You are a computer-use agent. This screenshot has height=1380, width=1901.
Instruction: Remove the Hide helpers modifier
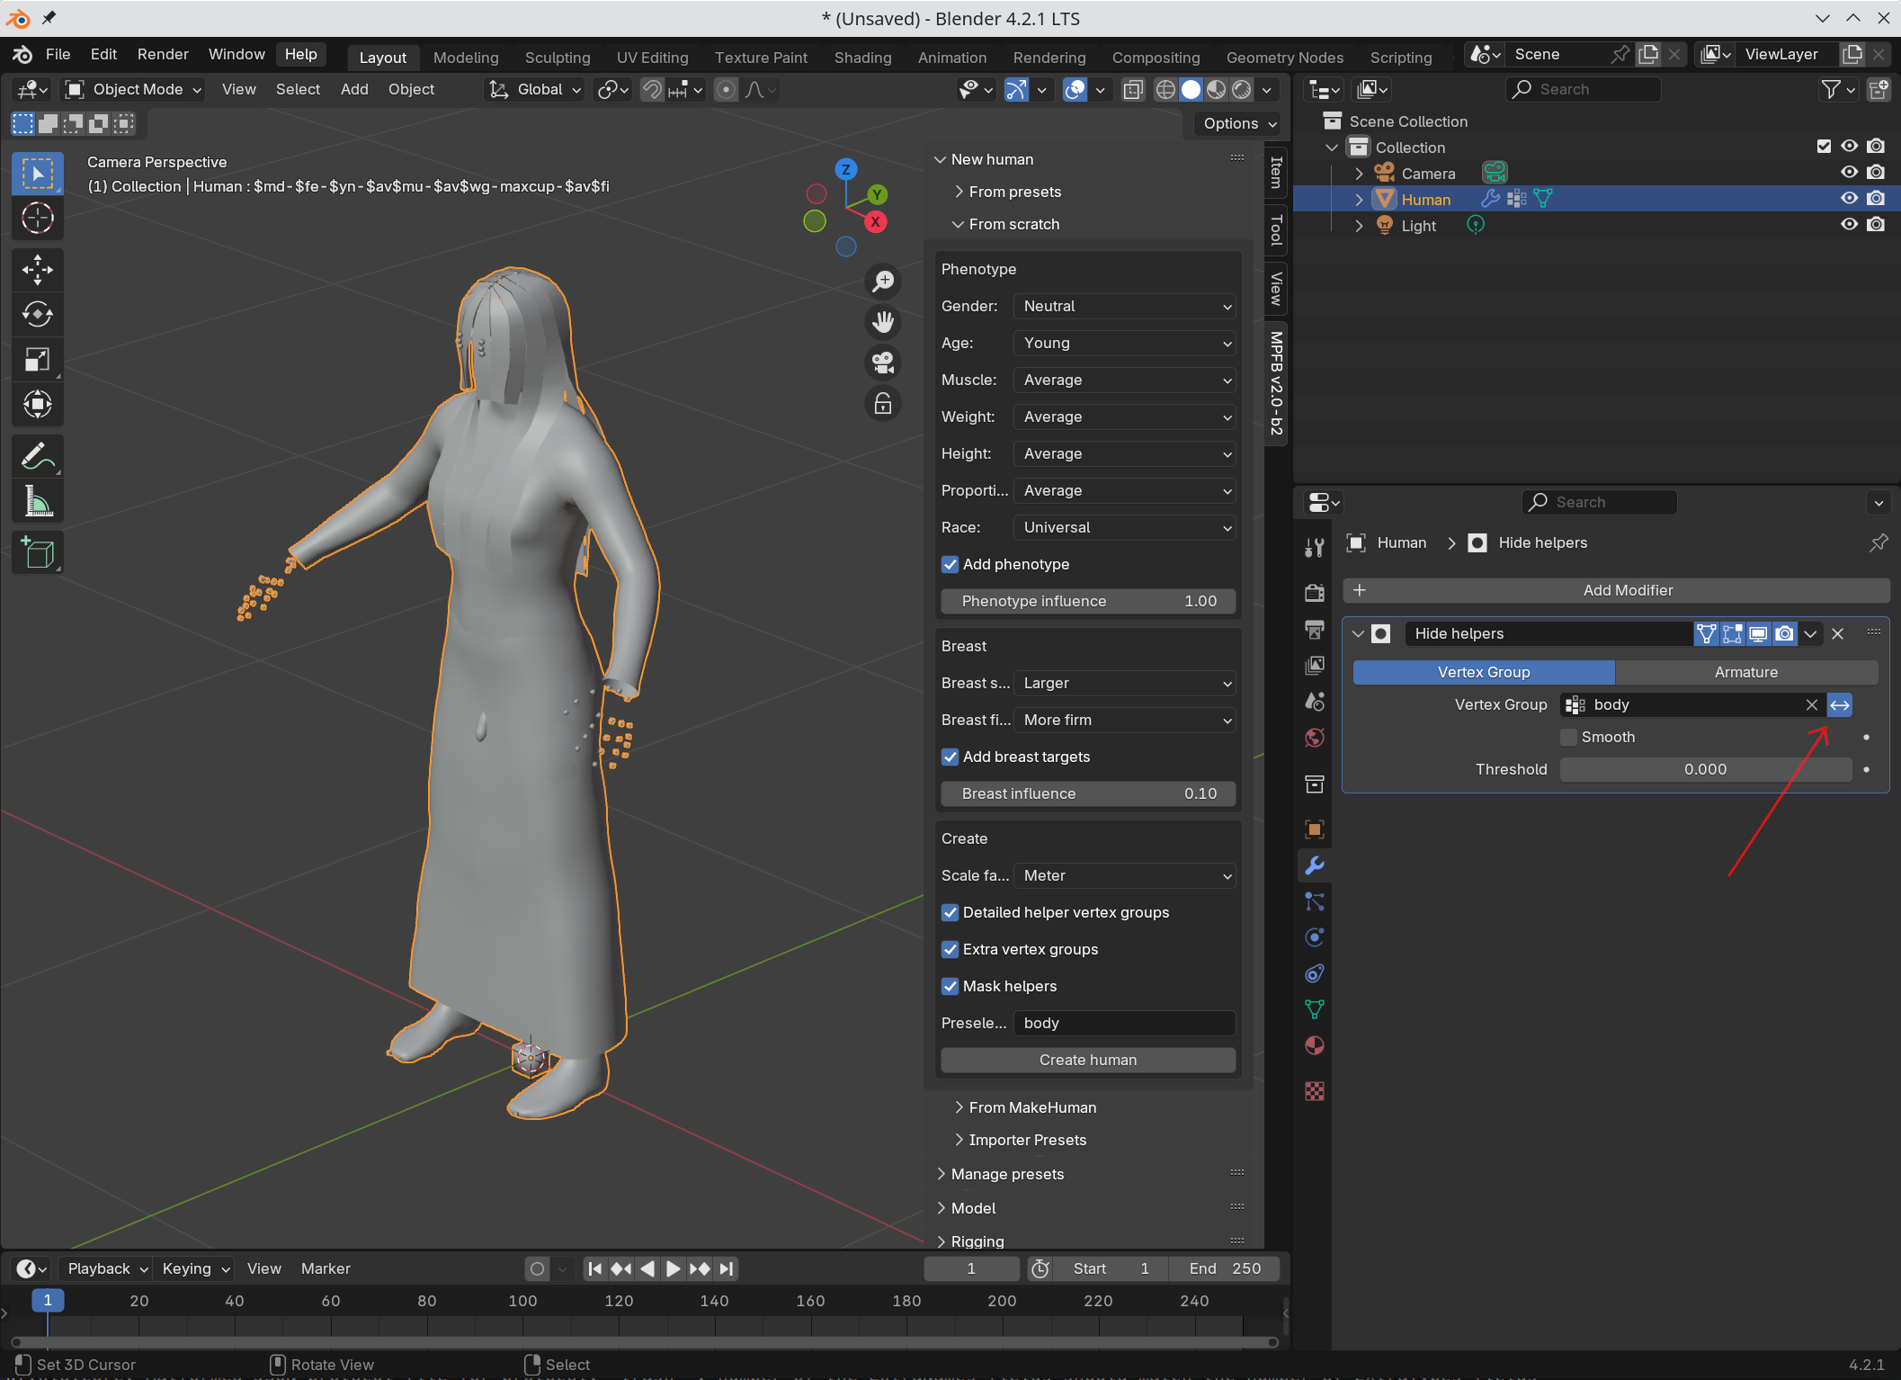tap(1838, 633)
